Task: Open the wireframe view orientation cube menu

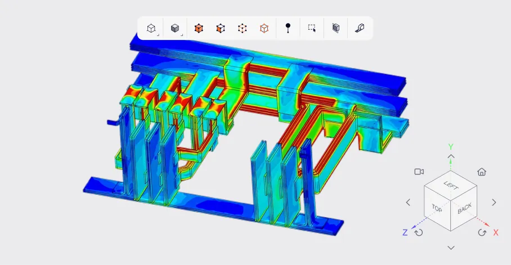Action: (151, 28)
